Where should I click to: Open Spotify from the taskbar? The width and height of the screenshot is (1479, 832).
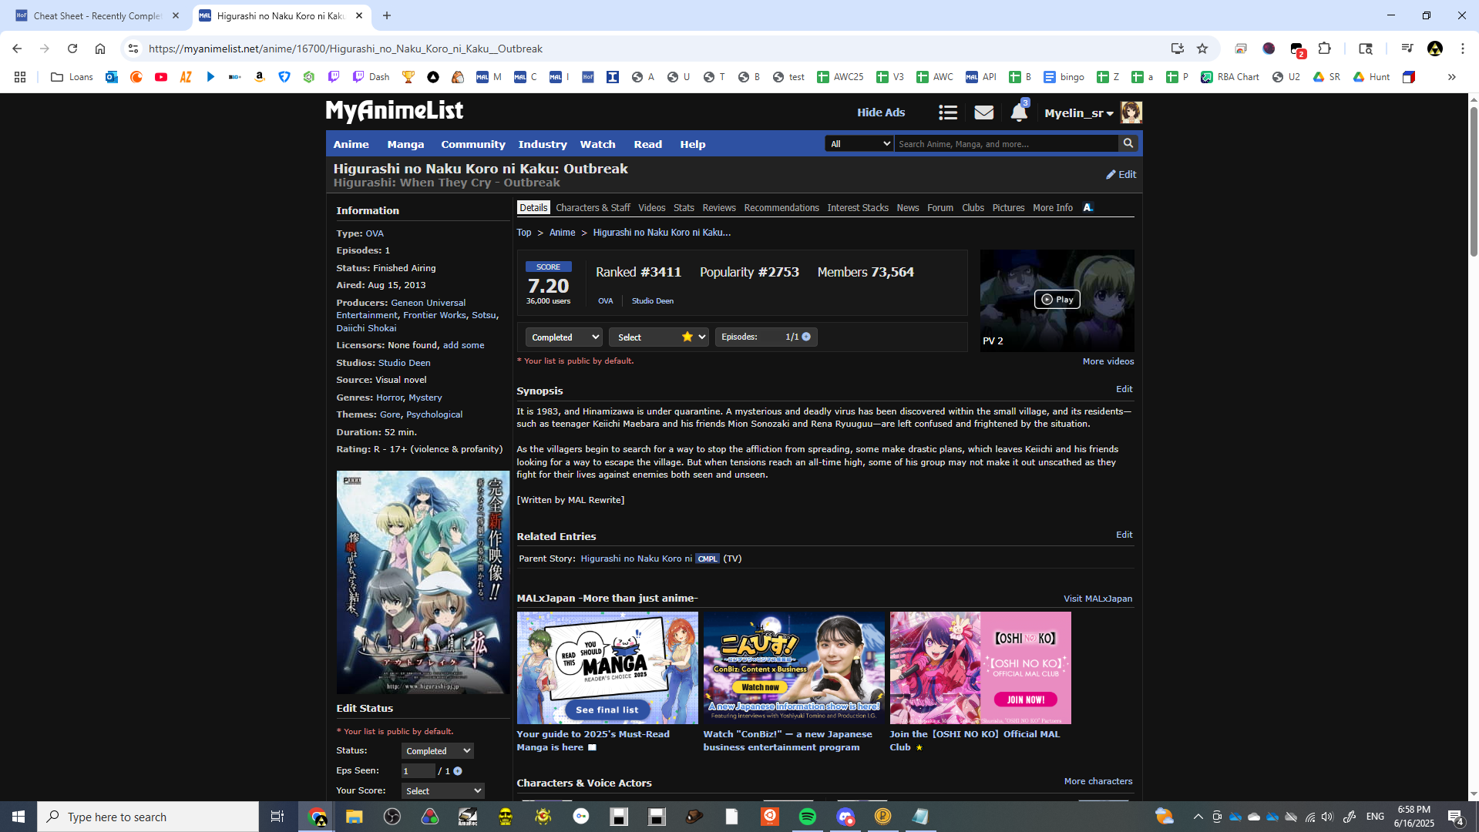(808, 817)
